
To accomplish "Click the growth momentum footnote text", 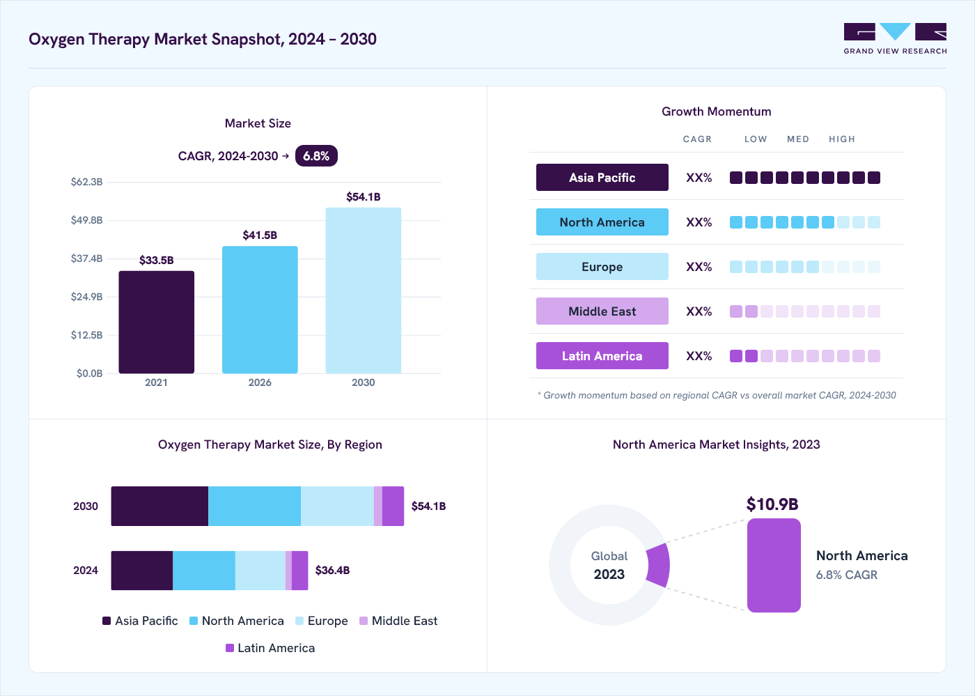I will [x=717, y=395].
